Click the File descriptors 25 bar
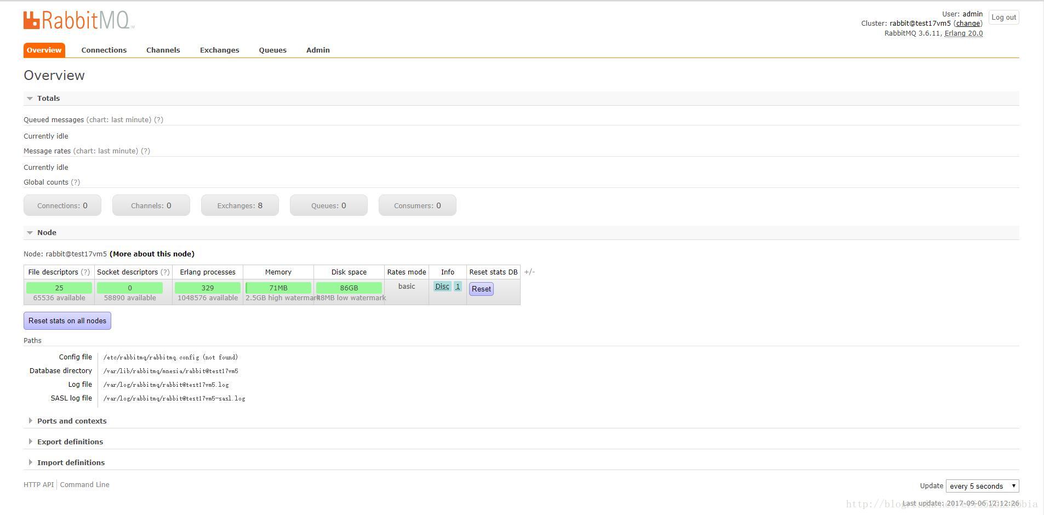The image size is (1044, 515). tap(59, 288)
